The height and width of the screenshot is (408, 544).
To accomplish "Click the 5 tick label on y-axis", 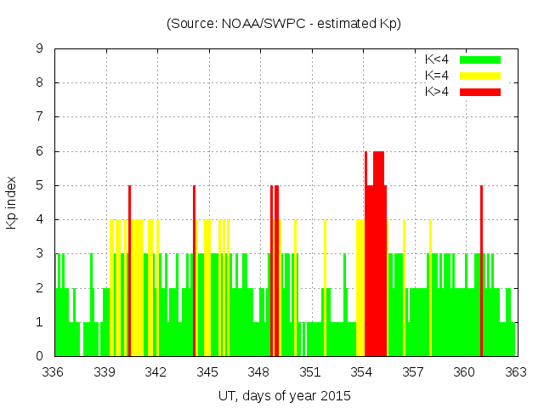I will pyautogui.click(x=40, y=185).
